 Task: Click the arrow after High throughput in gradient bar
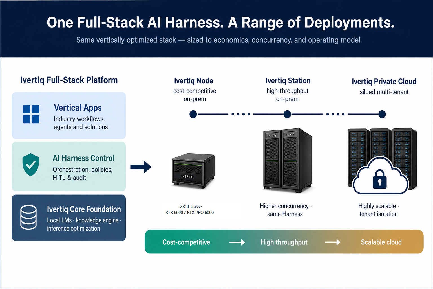(x=333, y=242)
